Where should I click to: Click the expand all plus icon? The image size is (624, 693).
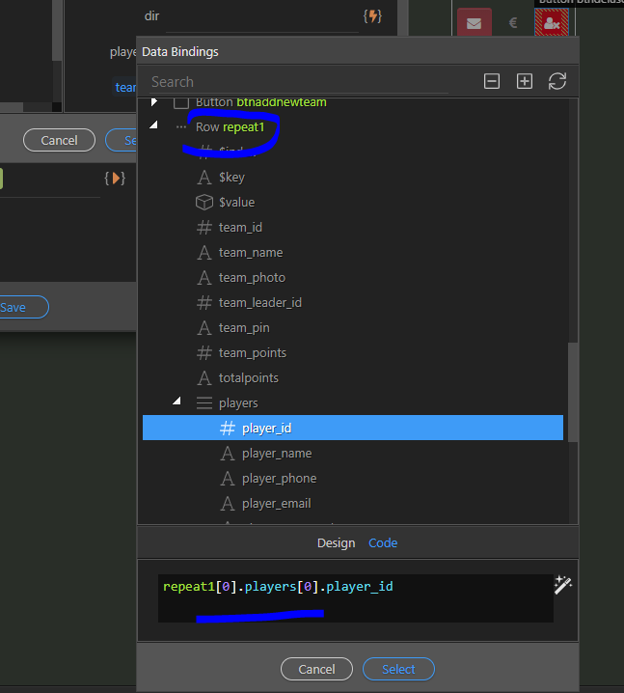point(524,82)
